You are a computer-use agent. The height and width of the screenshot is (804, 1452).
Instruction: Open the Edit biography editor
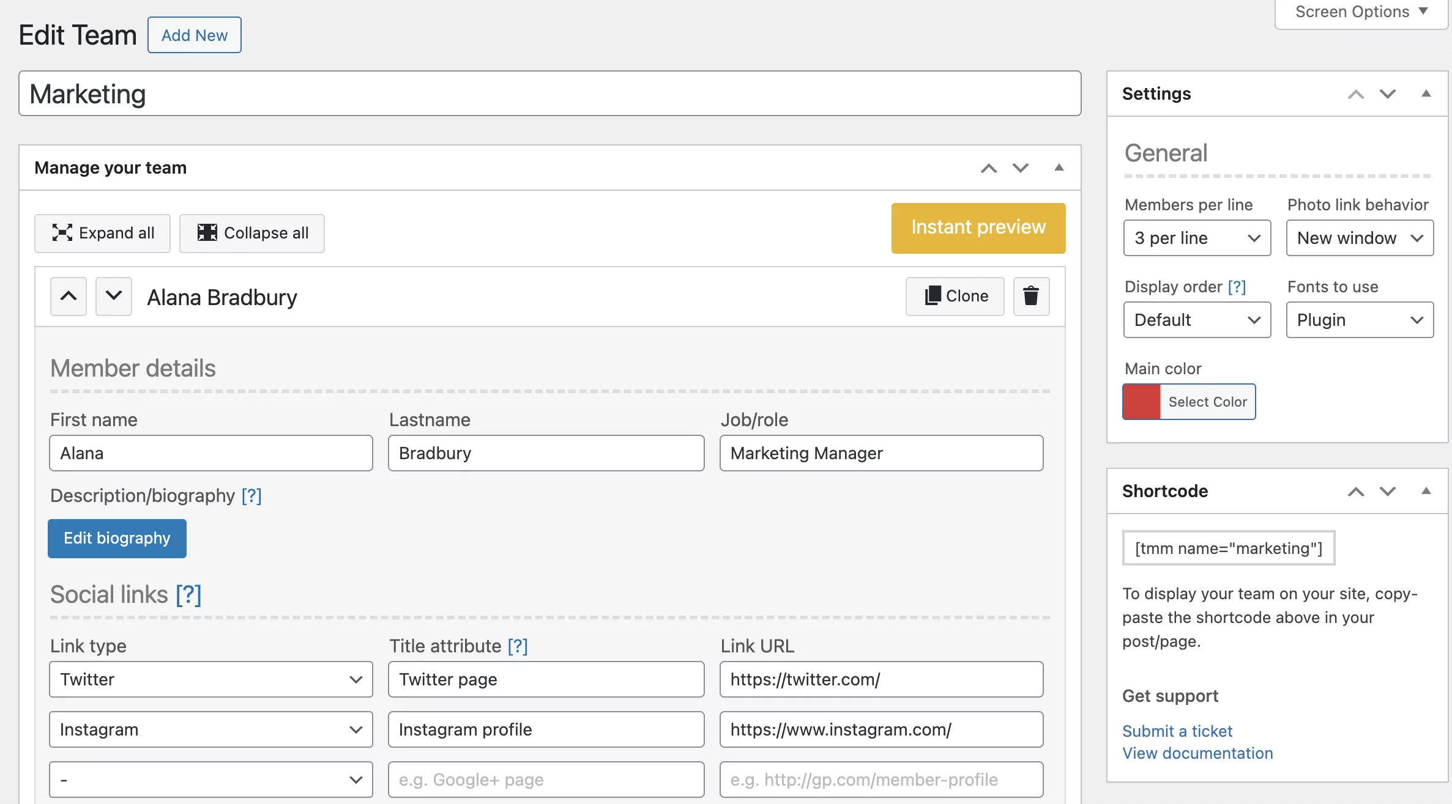click(x=117, y=539)
